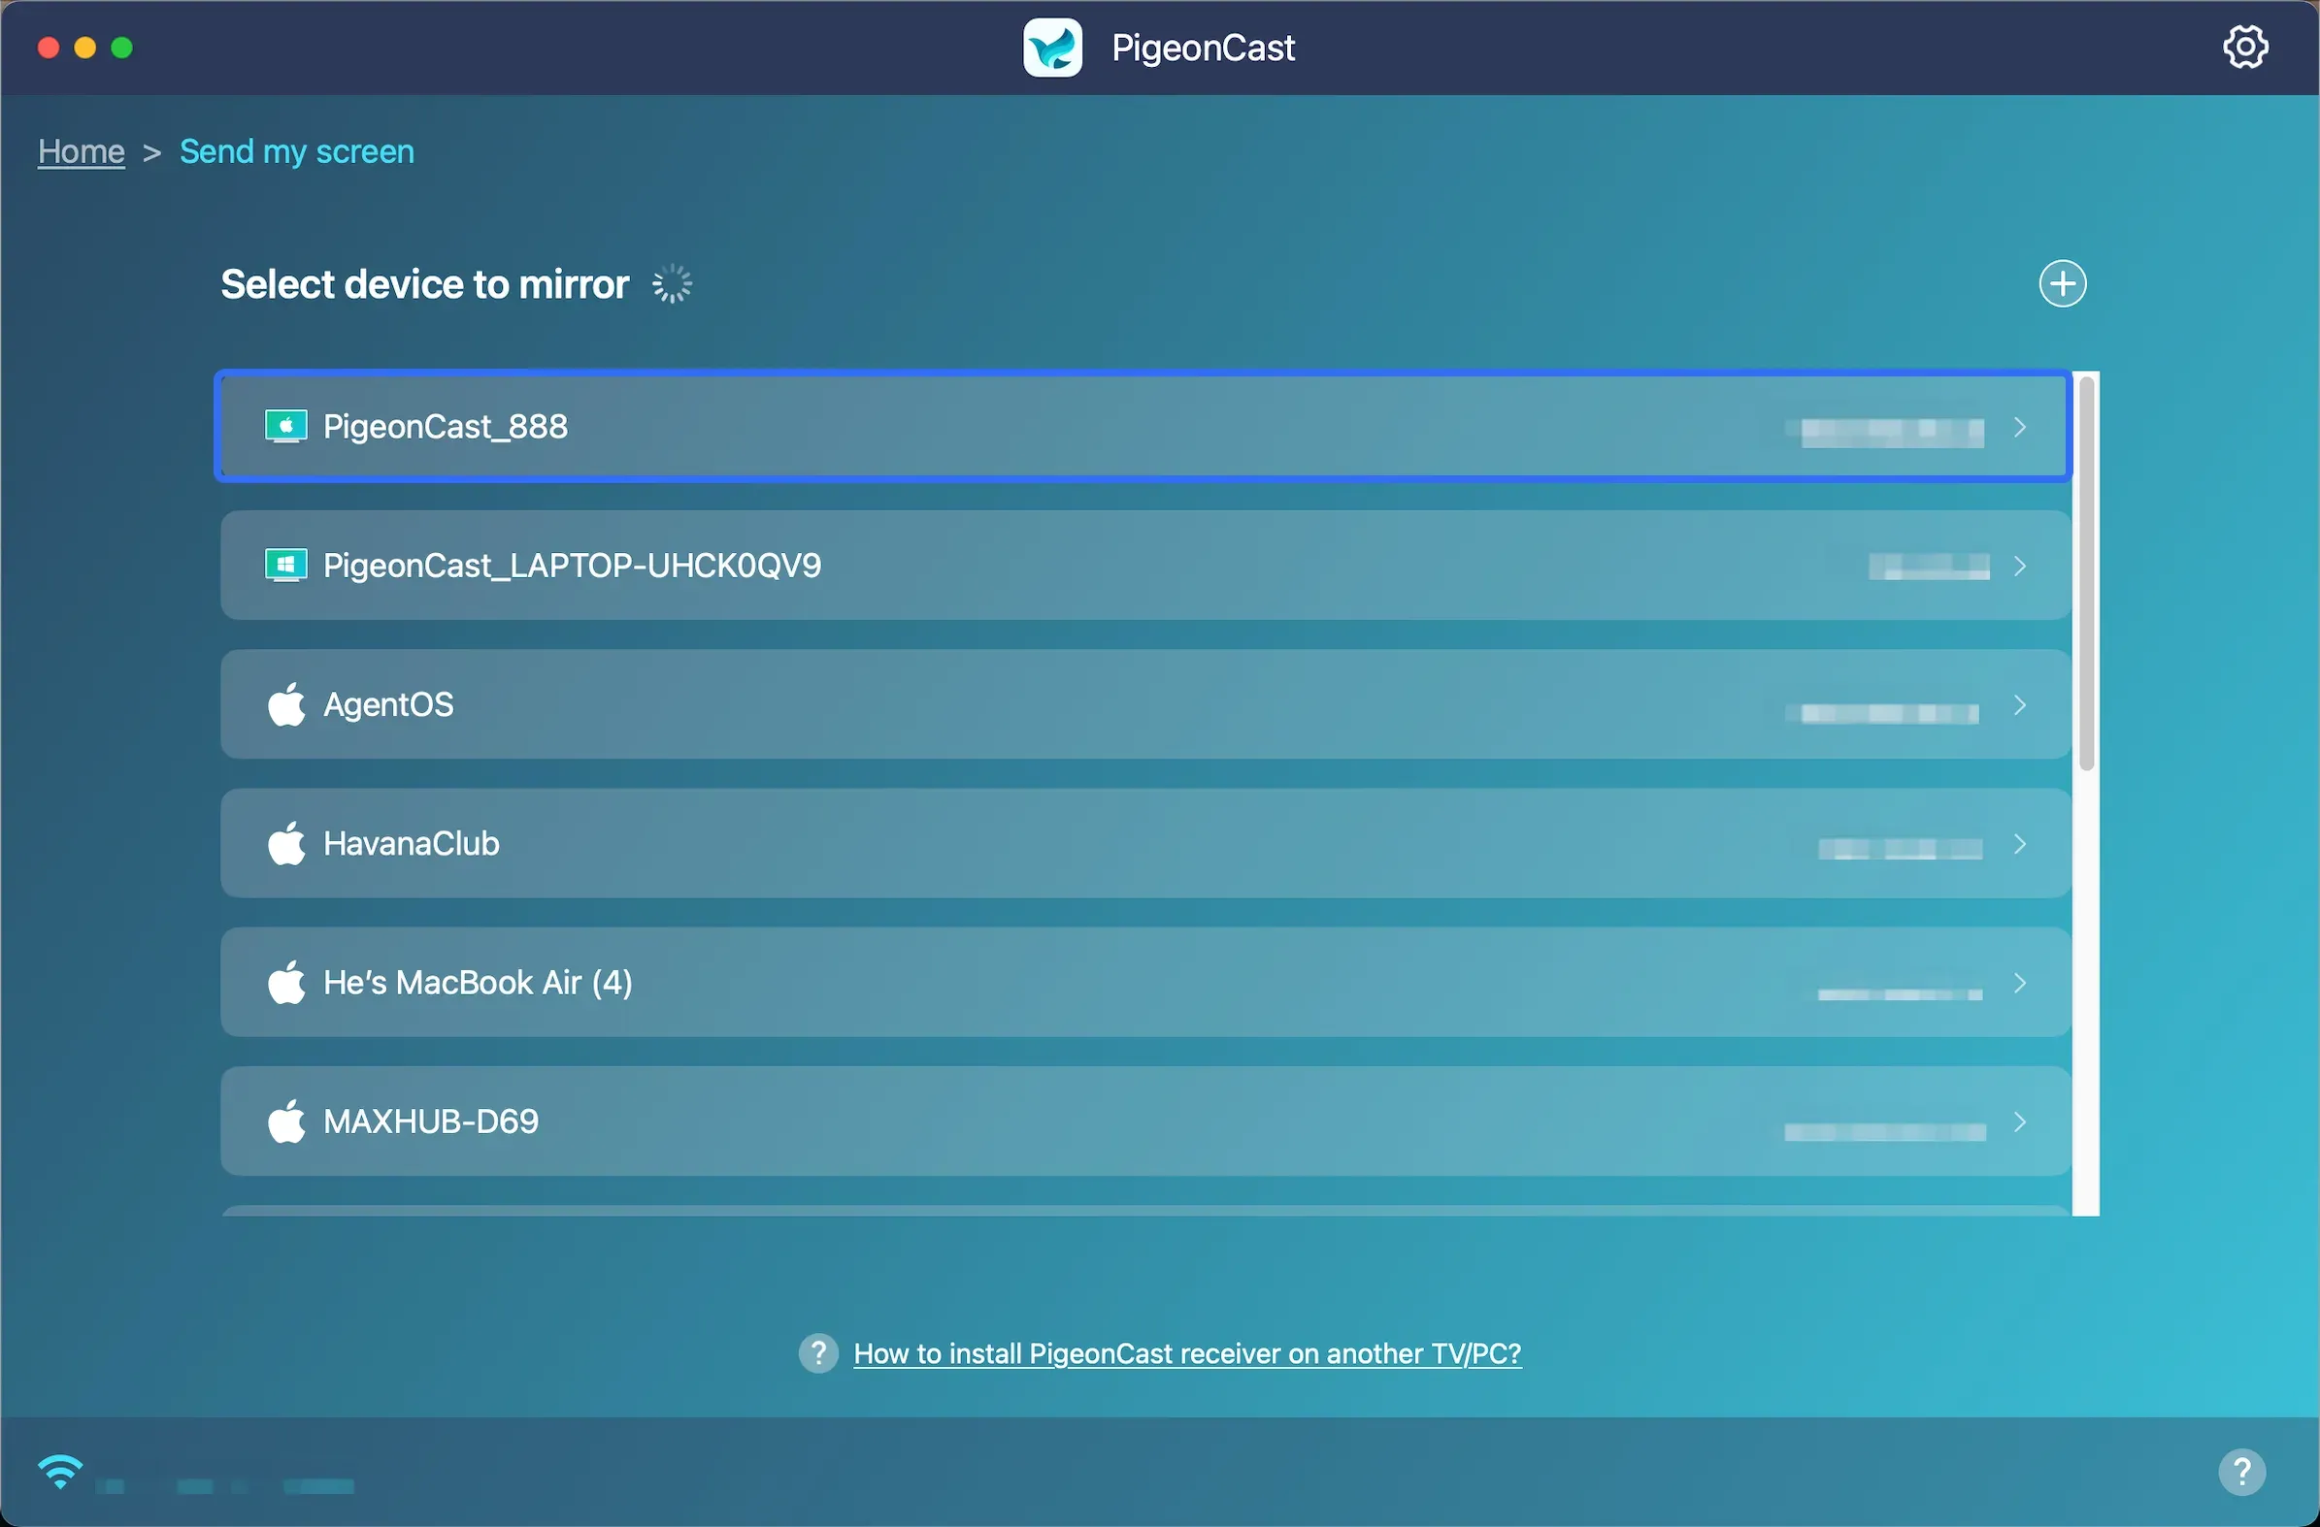Expand the He's MacBook Air (4) chevron
Viewport: 2320px width, 1527px height.
(x=2020, y=983)
